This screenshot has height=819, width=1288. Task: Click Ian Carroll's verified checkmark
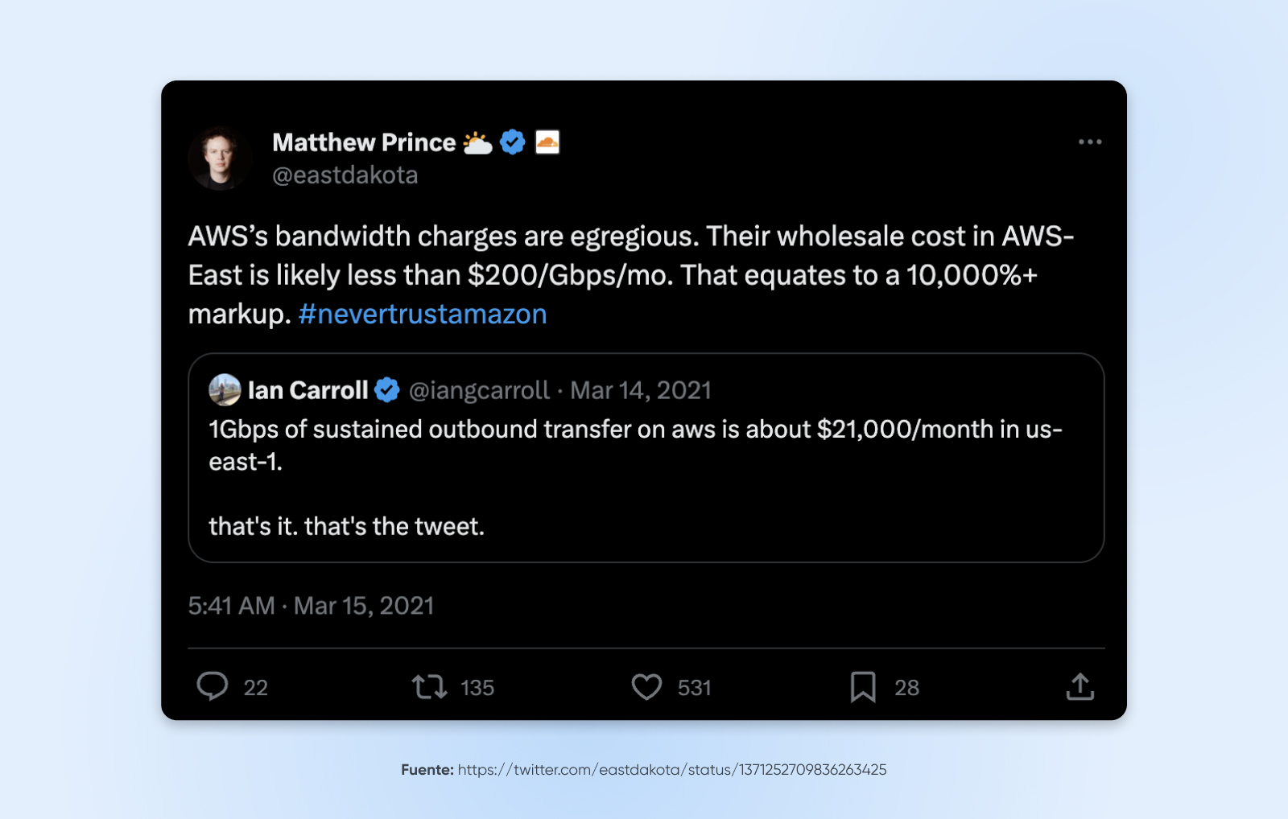click(387, 389)
